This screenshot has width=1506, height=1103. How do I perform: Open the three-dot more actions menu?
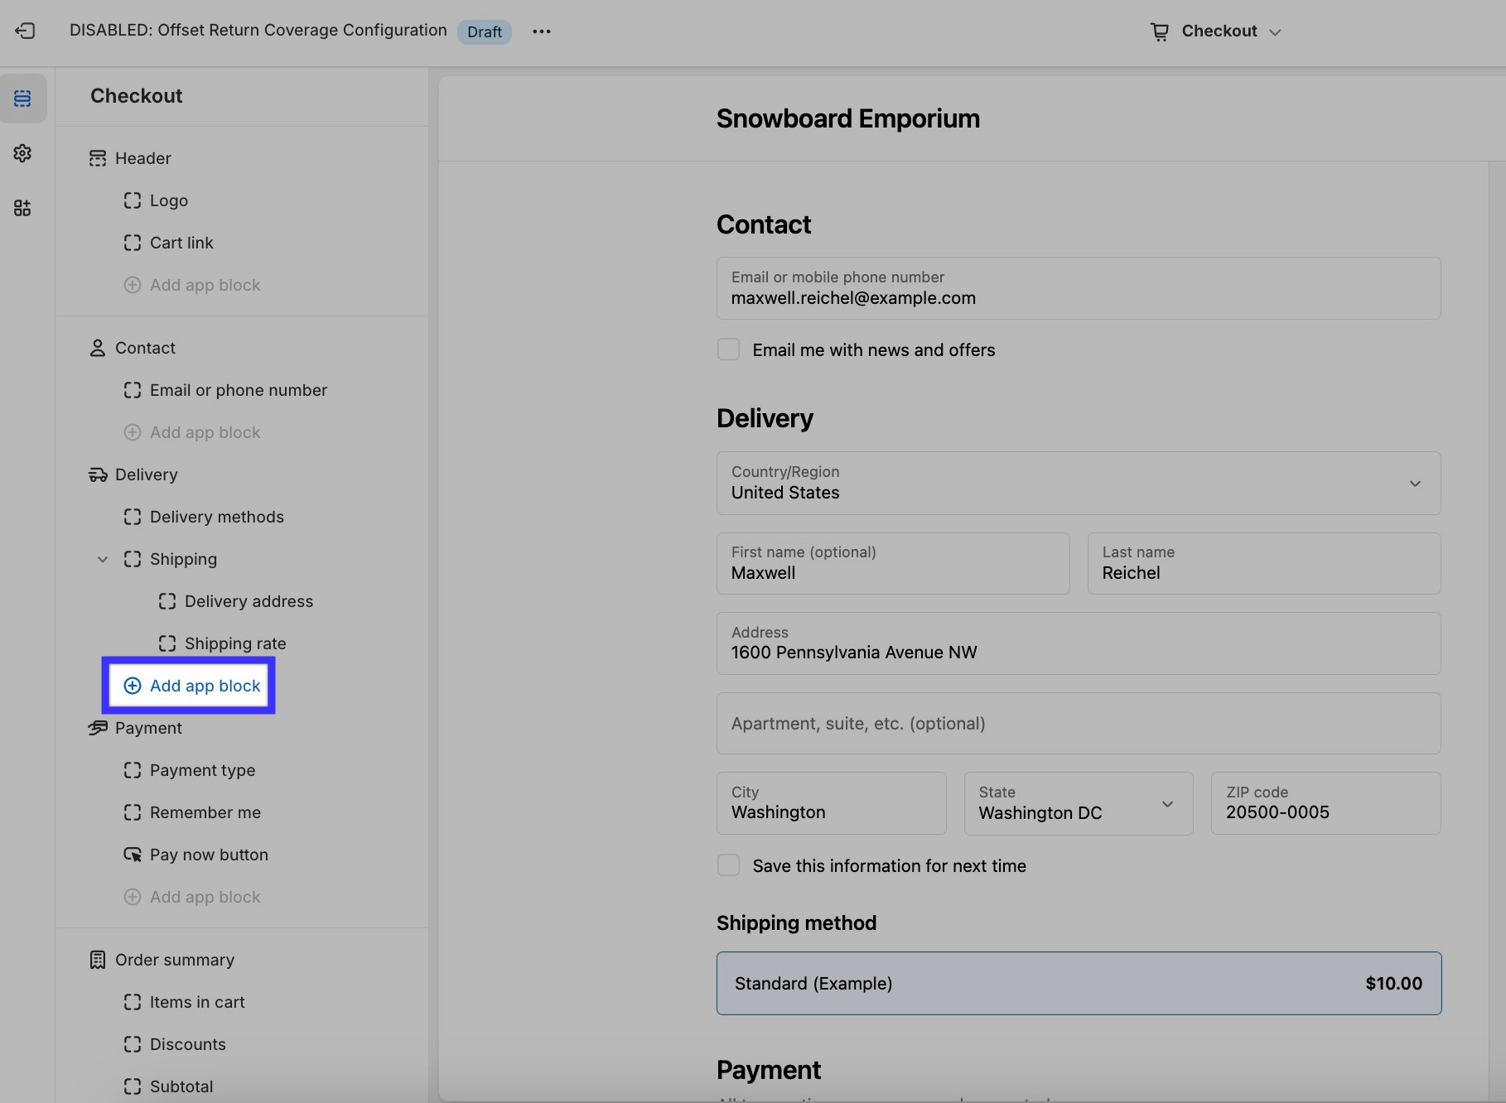[x=541, y=31]
